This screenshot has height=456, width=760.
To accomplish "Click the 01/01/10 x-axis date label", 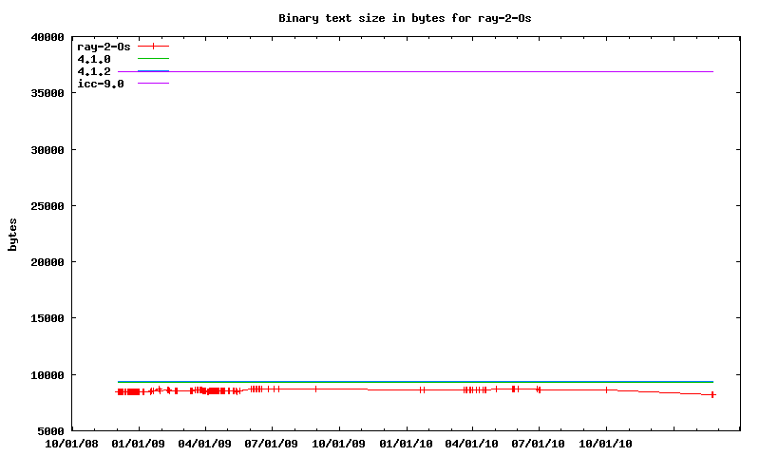I will tap(406, 444).
